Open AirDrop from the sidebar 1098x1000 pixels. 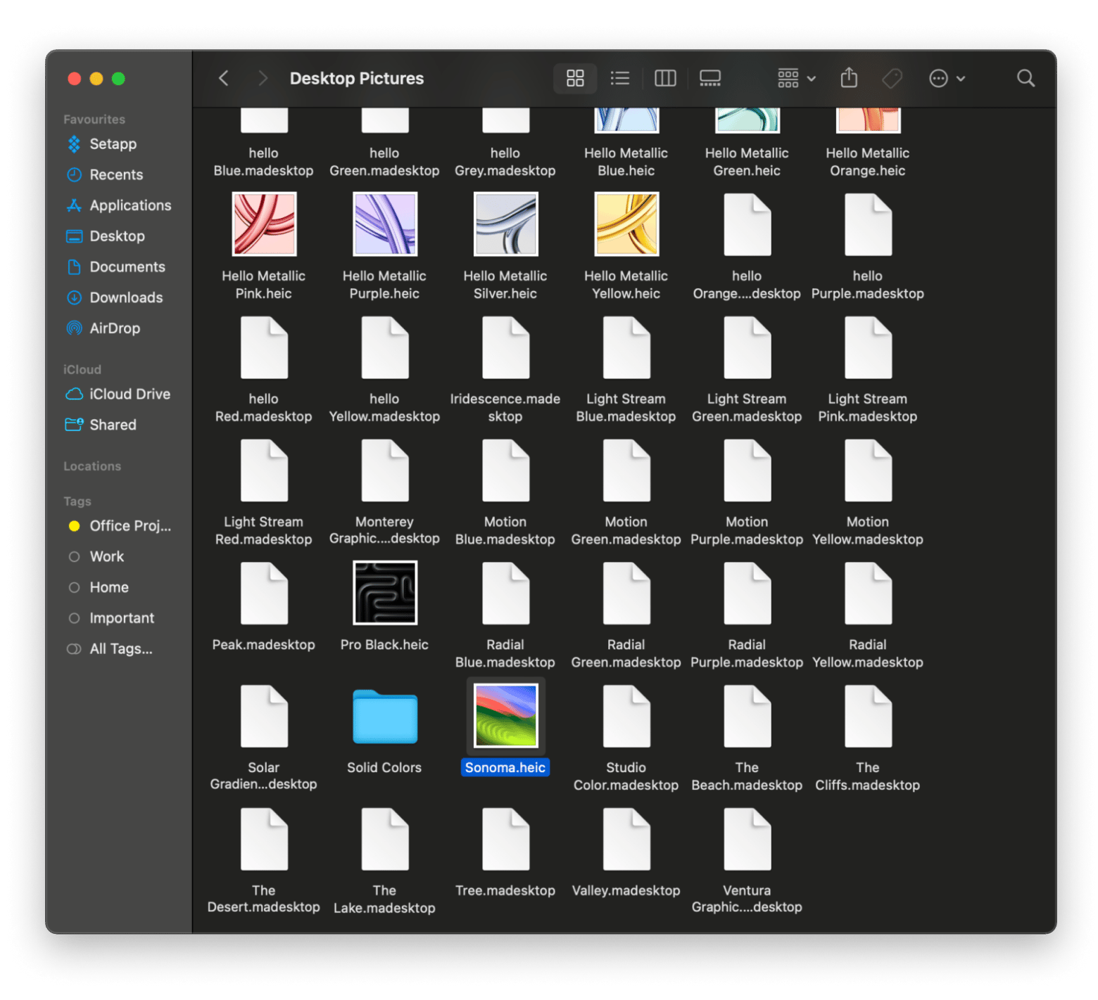tap(115, 328)
